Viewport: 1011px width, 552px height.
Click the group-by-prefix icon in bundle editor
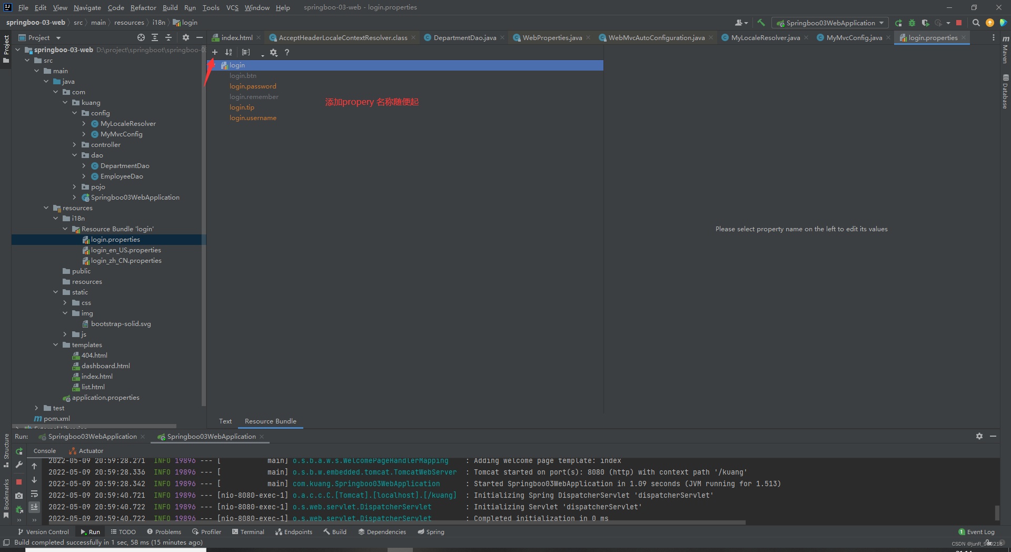[246, 52]
